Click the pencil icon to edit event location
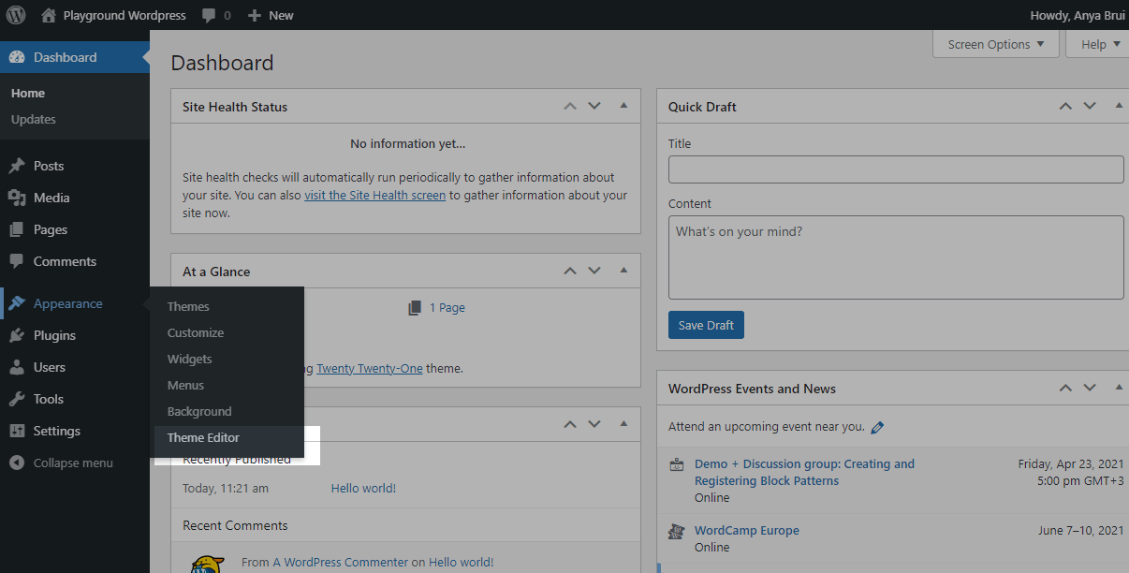1129x573 pixels. click(877, 427)
